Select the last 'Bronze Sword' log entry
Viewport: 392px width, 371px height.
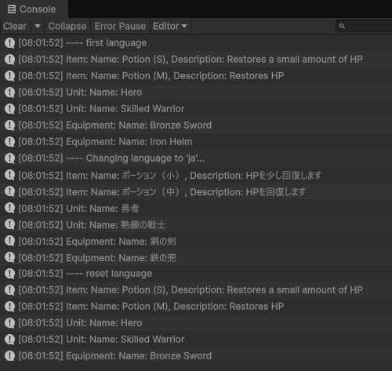pos(196,356)
